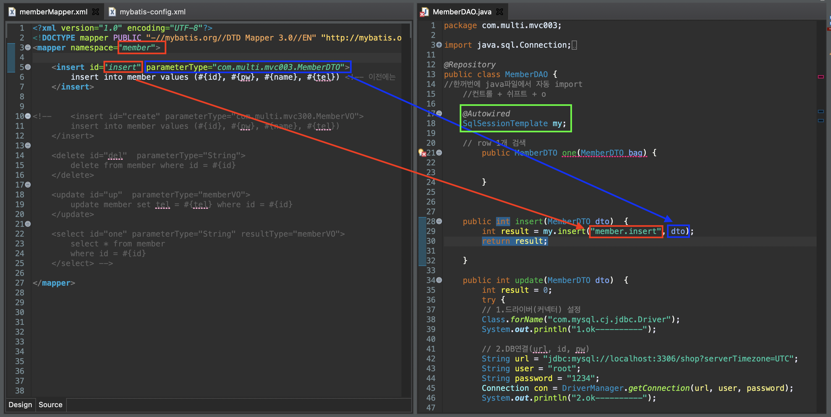Switch to the Source view tab

point(50,405)
